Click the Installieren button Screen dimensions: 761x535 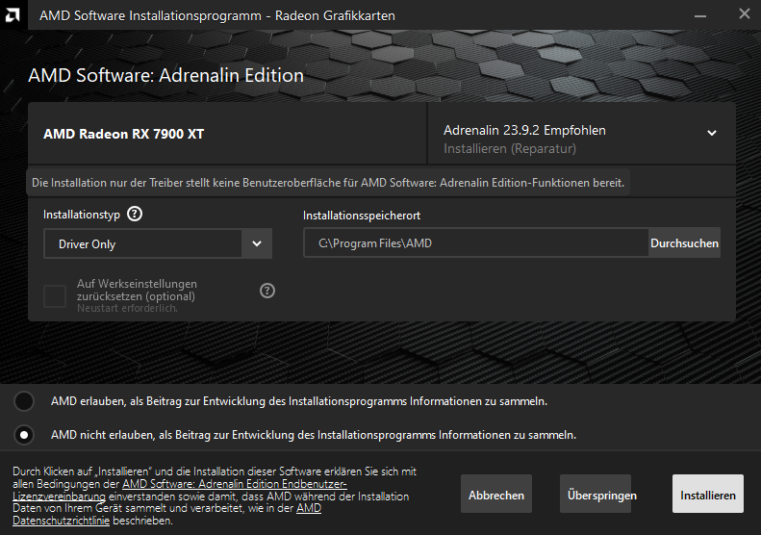[x=708, y=495]
